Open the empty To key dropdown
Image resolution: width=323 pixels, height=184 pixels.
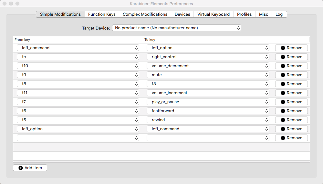coord(208,138)
